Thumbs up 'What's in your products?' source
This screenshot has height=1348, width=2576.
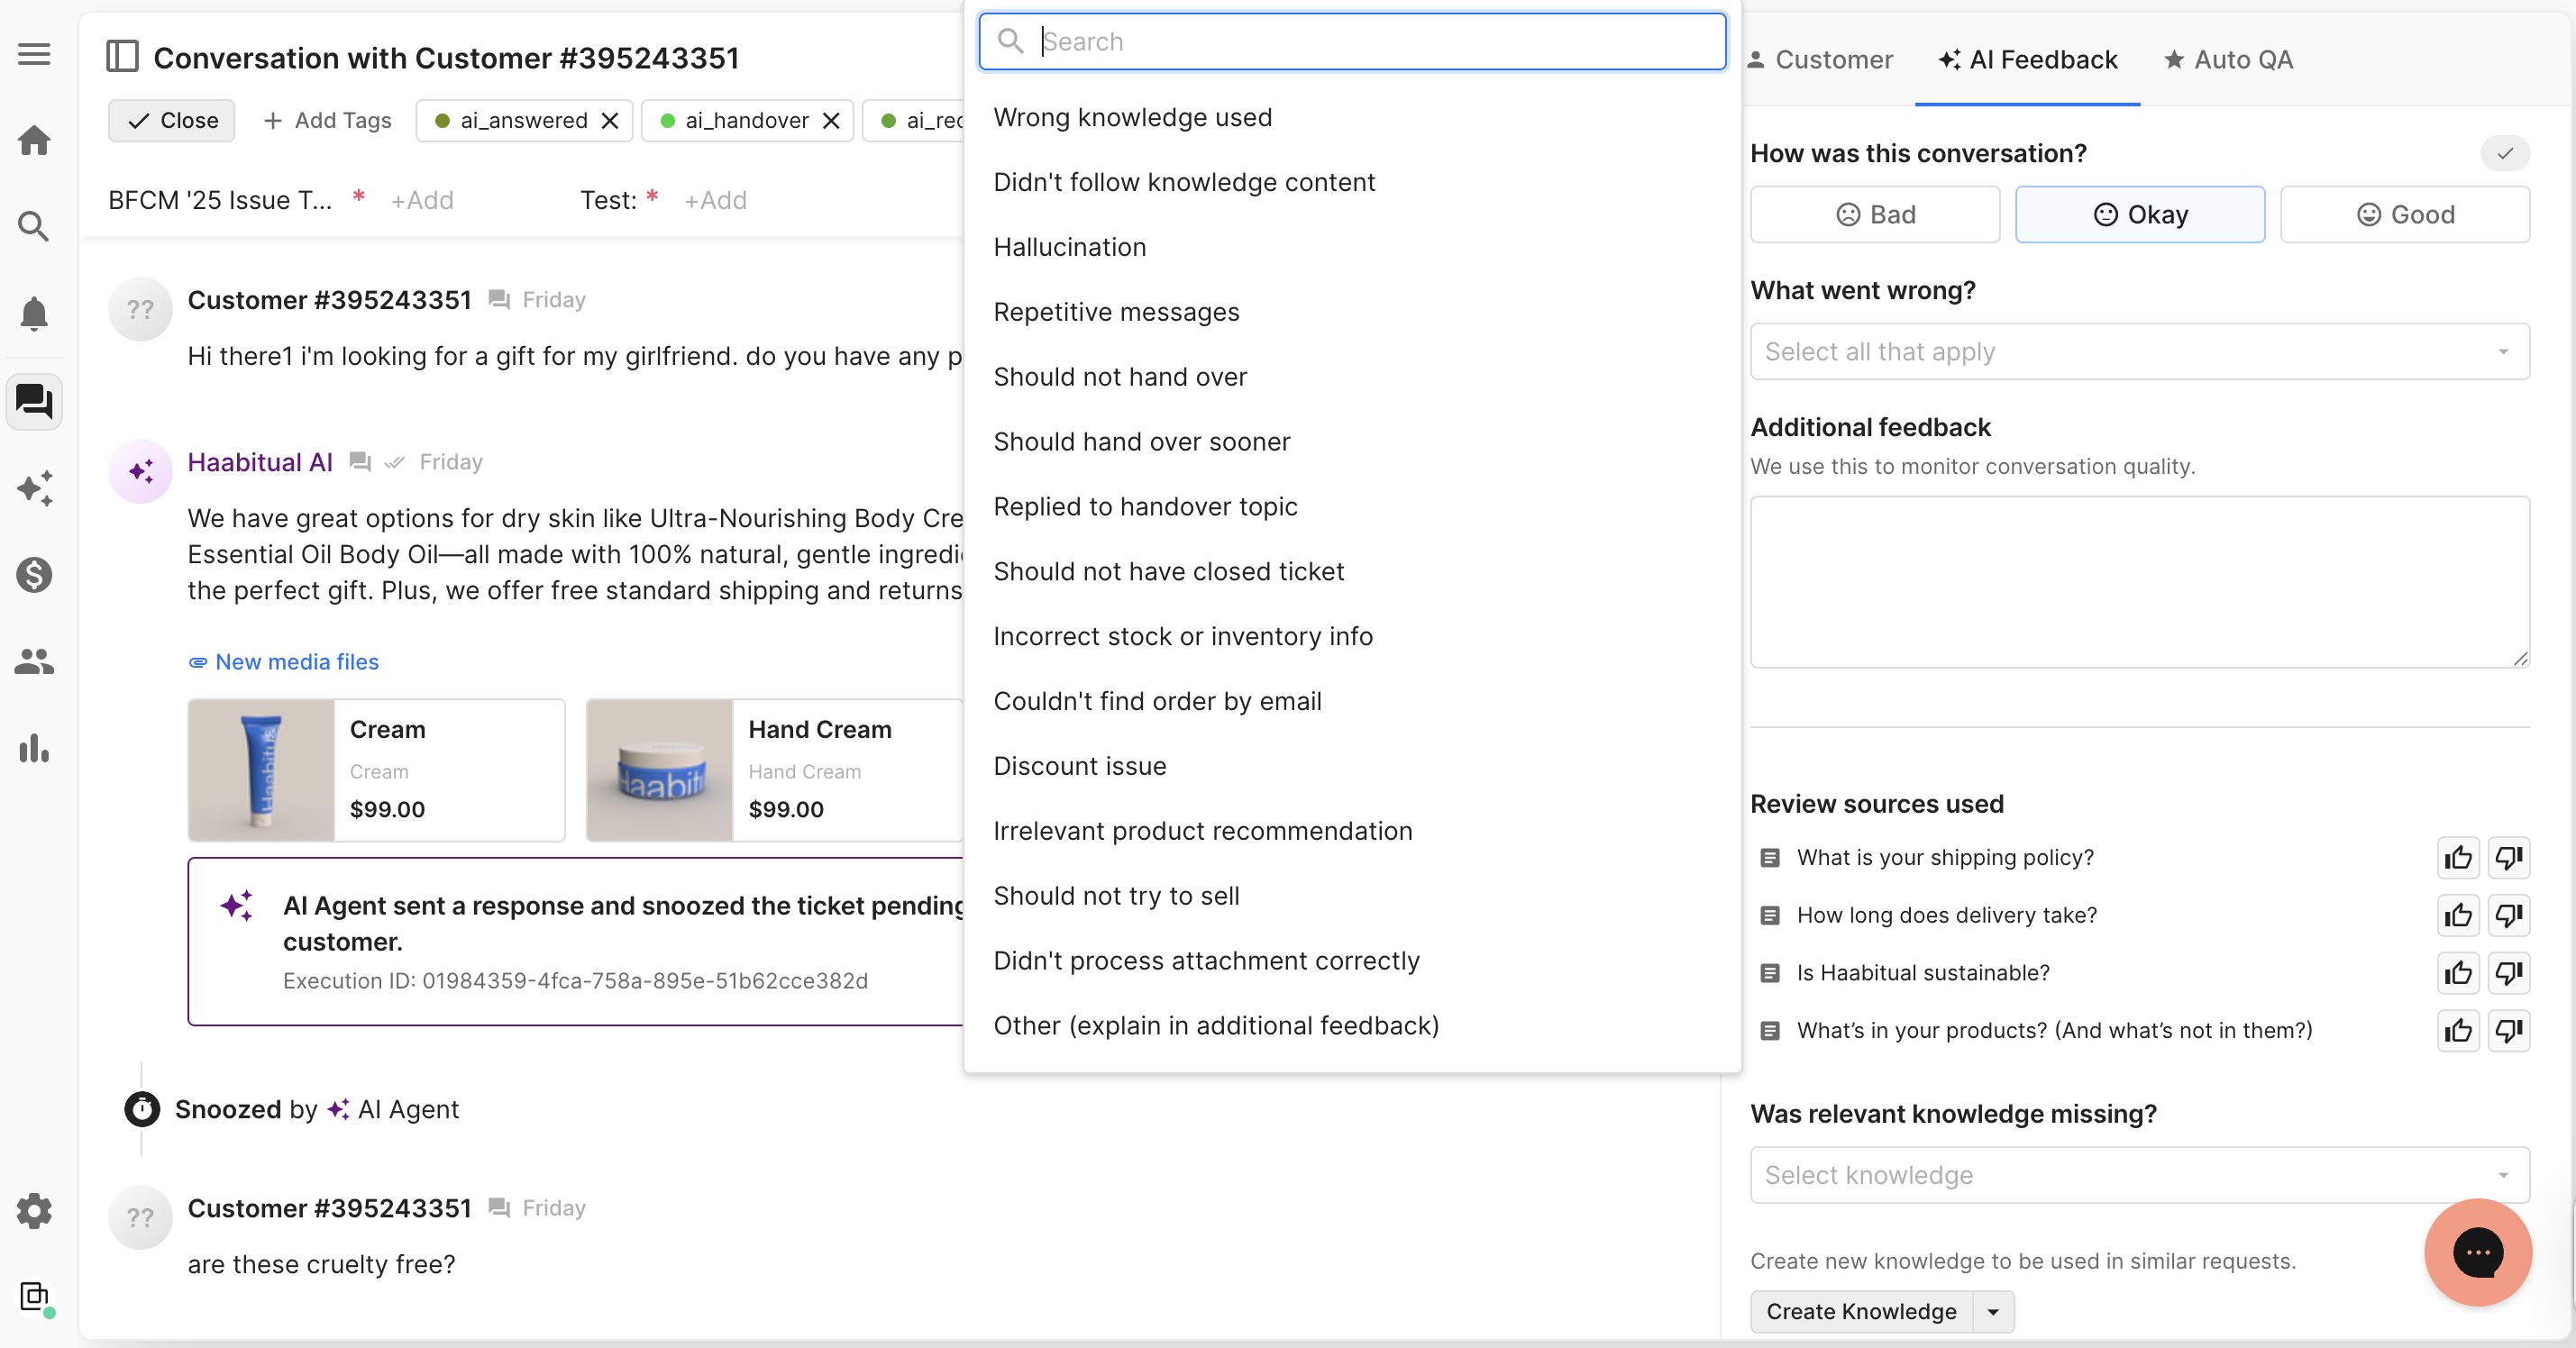coord(2458,1030)
